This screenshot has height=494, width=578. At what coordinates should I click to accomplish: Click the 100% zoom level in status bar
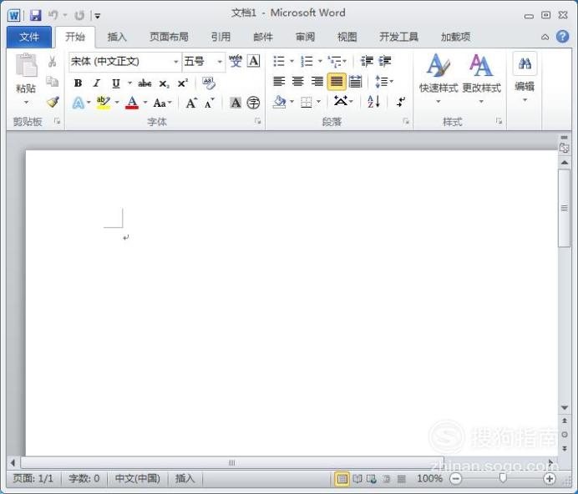(x=429, y=478)
